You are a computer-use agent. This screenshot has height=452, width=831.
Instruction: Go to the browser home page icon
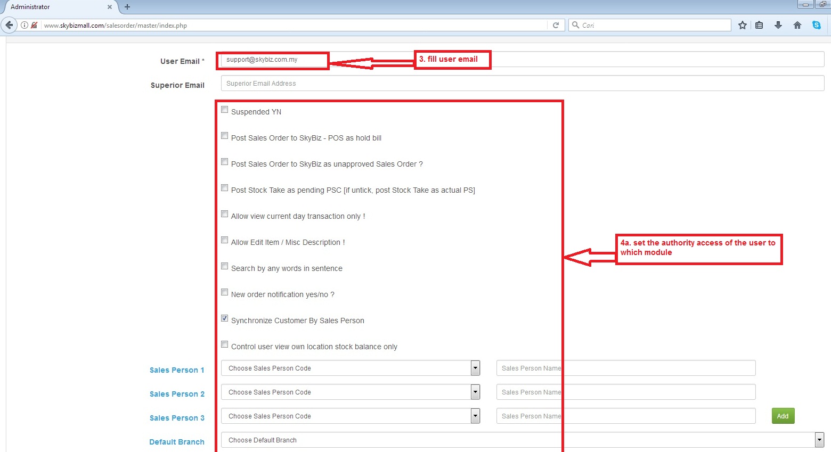[797, 25]
